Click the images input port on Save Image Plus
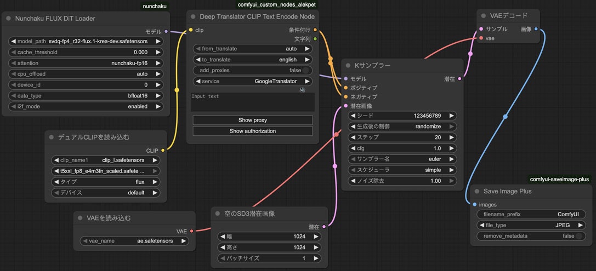 (x=475, y=205)
